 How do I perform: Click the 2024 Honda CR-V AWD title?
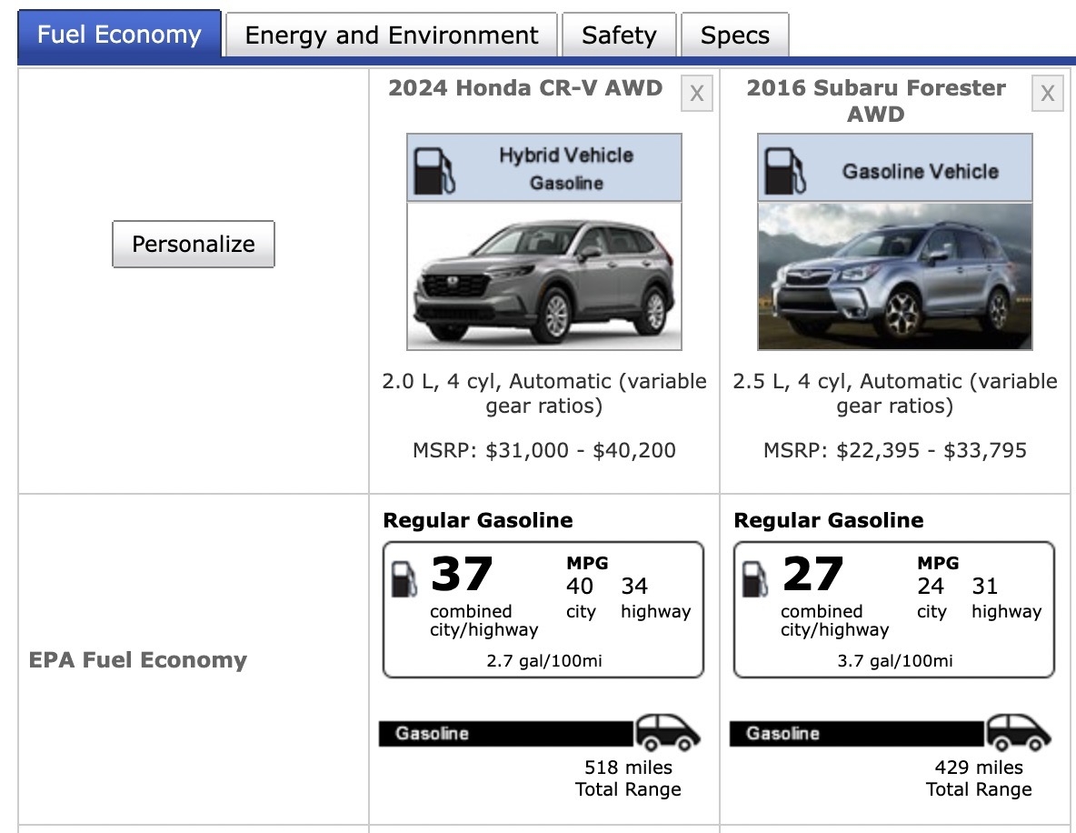tap(525, 87)
